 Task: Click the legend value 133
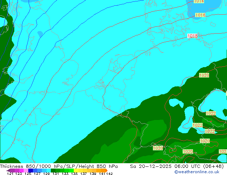pyautogui.click(x=65, y=174)
